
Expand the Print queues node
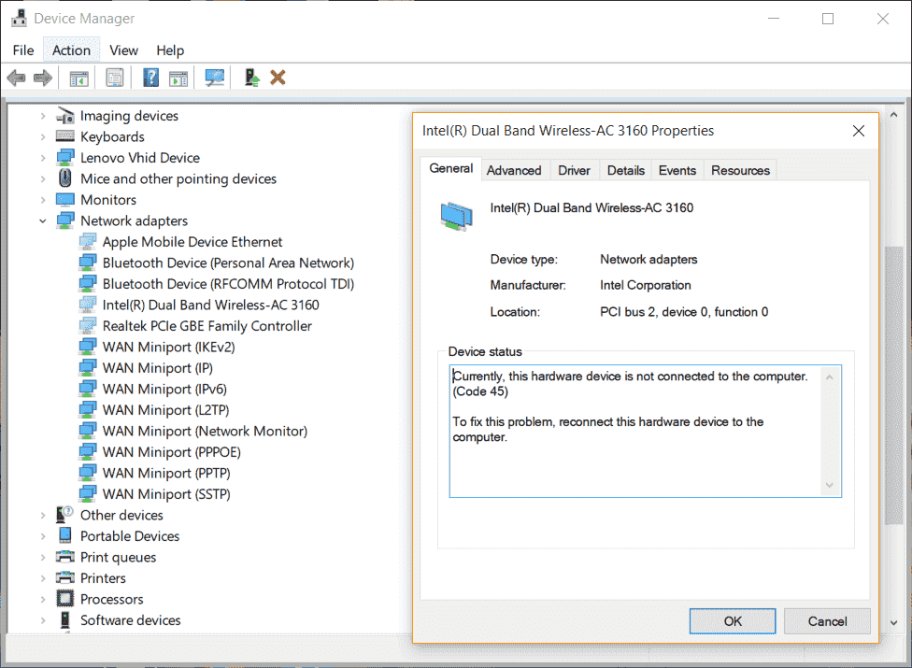(x=42, y=557)
